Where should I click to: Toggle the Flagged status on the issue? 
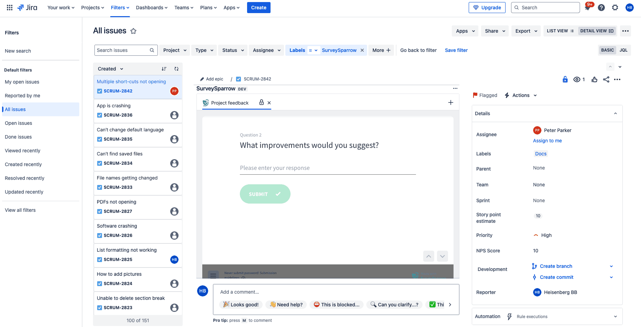(485, 95)
